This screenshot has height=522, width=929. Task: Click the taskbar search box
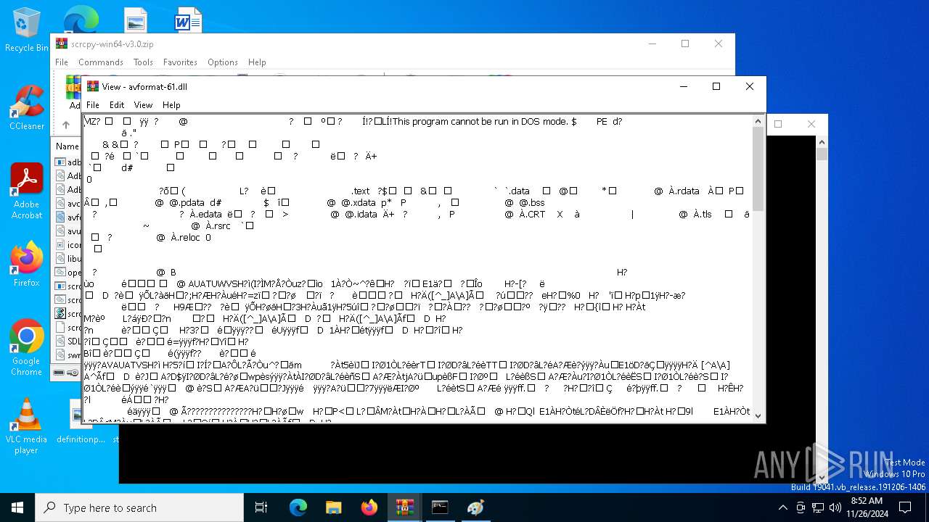tap(139, 507)
